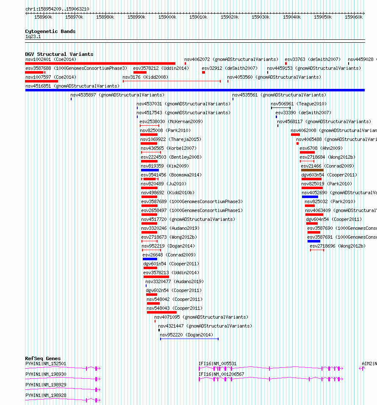Click nsv4537031 variant label
Image resolution: width=377 pixels, height=405 pixels.
click(x=183, y=104)
